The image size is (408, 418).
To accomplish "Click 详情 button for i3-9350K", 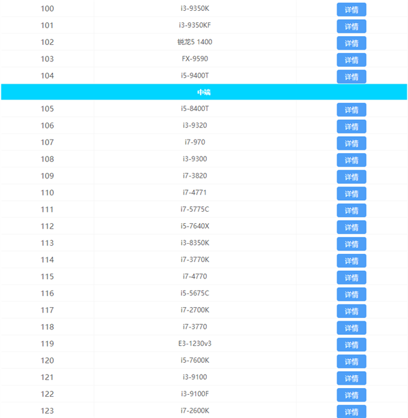I will click(351, 10).
